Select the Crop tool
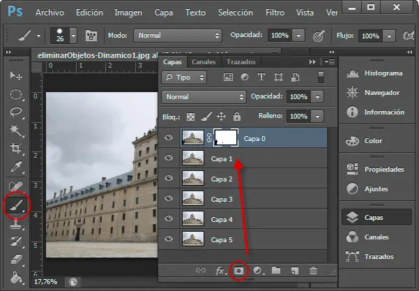 [16, 148]
